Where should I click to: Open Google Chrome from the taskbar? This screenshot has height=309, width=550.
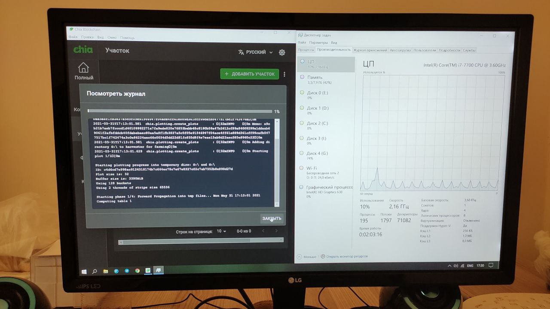tap(137, 271)
